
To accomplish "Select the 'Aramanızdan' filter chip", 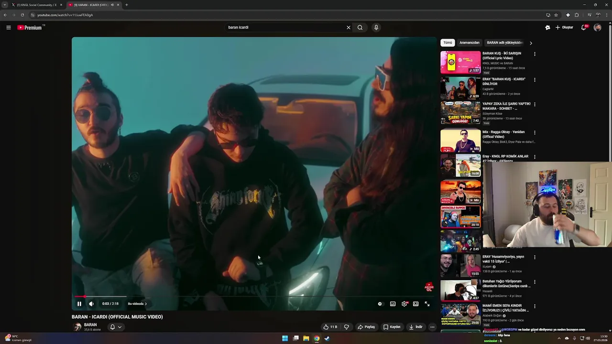I will coord(470,43).
